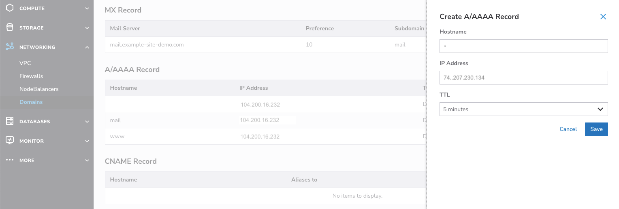Click the Cancel link
This screenshot has width=619, height=209.
(568, 129)
